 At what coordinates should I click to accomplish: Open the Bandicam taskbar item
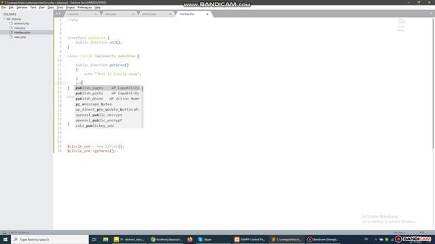coord(324,239)
